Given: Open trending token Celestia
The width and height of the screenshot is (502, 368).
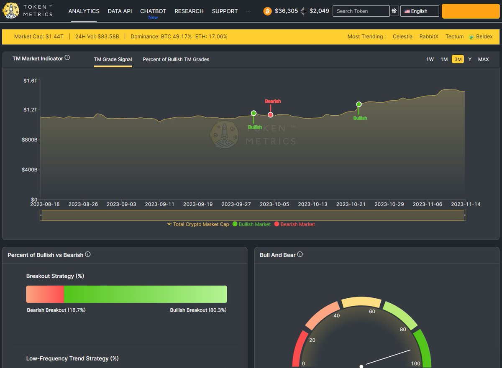Looking at the screenshot, I should [x=402, y=37].
